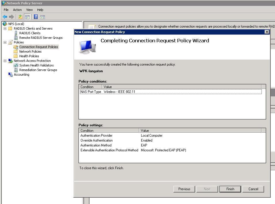Click the Up One Level folder icon
275x204 pixels.
pyautogui.click(x=20, y=17)
